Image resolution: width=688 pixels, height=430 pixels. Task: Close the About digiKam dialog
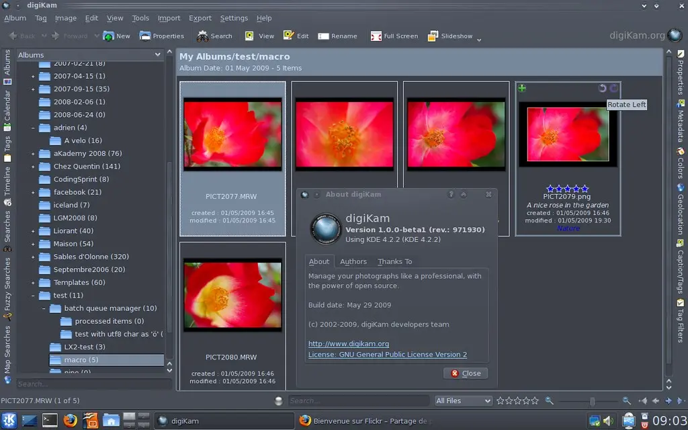point(466,373)
